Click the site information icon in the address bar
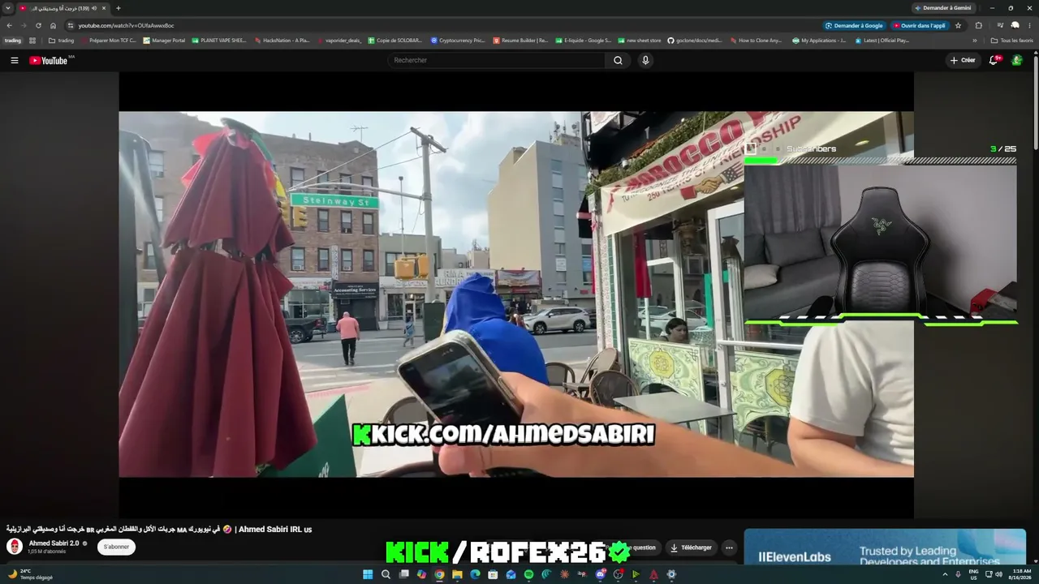This screenshot has height=584, width=1039. point(70,25)
